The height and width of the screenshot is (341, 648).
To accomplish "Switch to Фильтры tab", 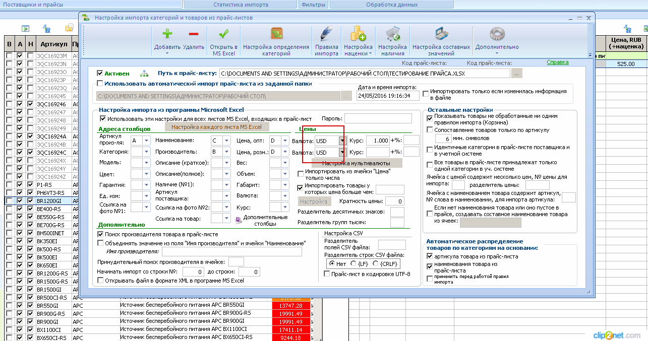I will (313, 5).
